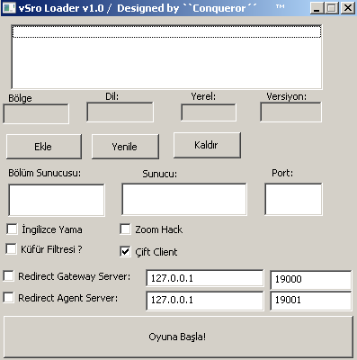Click the Port input box
The width and height of the screenshot is (357, 360).
point(293,199)
